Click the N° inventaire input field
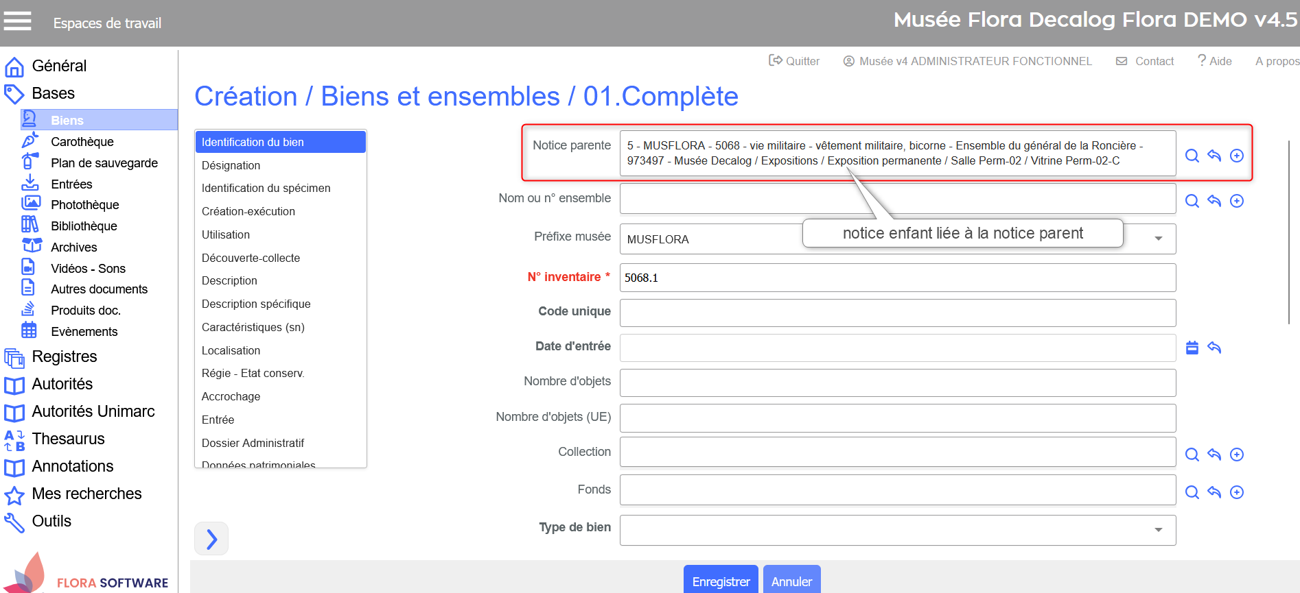Screen dimensions: 1300x593 click(x=897, y=278)
